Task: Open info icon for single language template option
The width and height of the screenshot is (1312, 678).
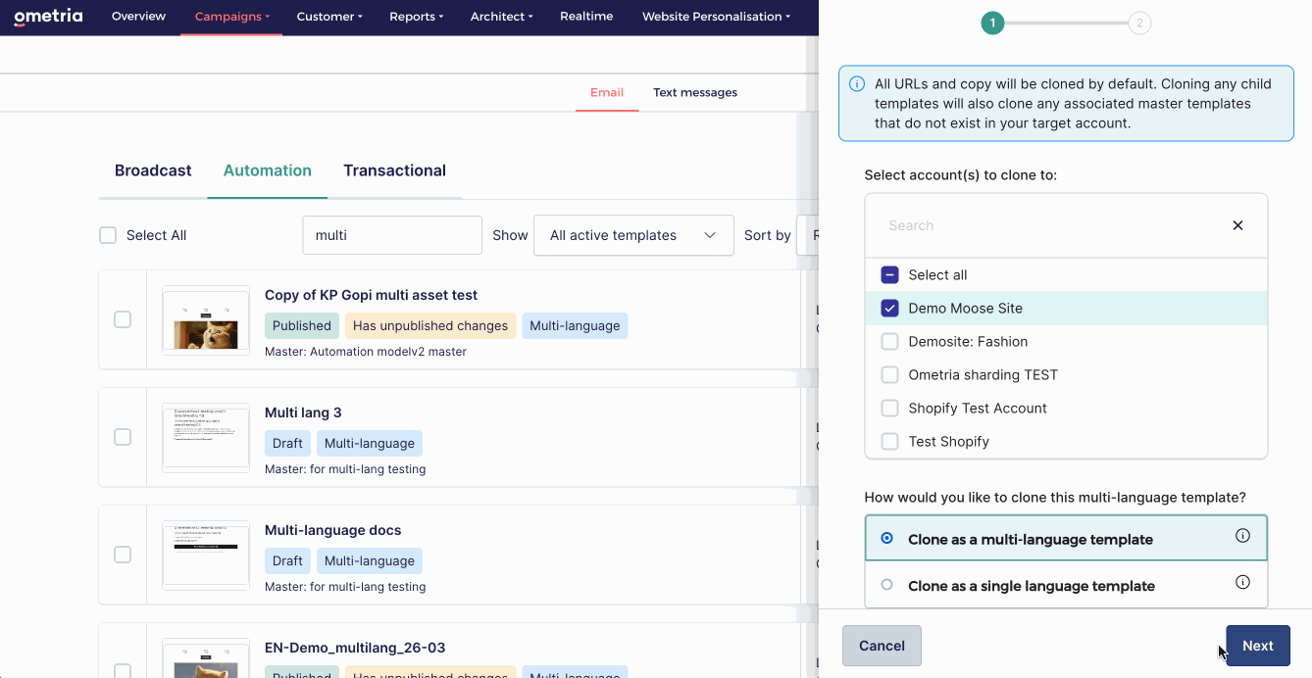Action: coord(1242,582)
